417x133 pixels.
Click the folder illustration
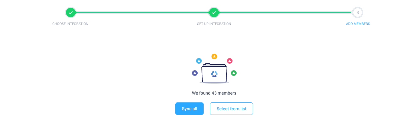214,73
